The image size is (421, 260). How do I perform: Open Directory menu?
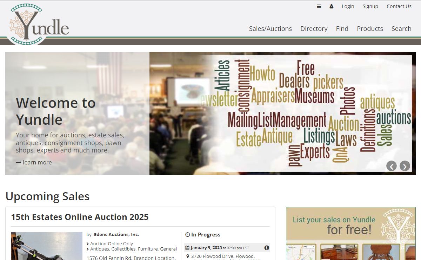pos(314,29)
